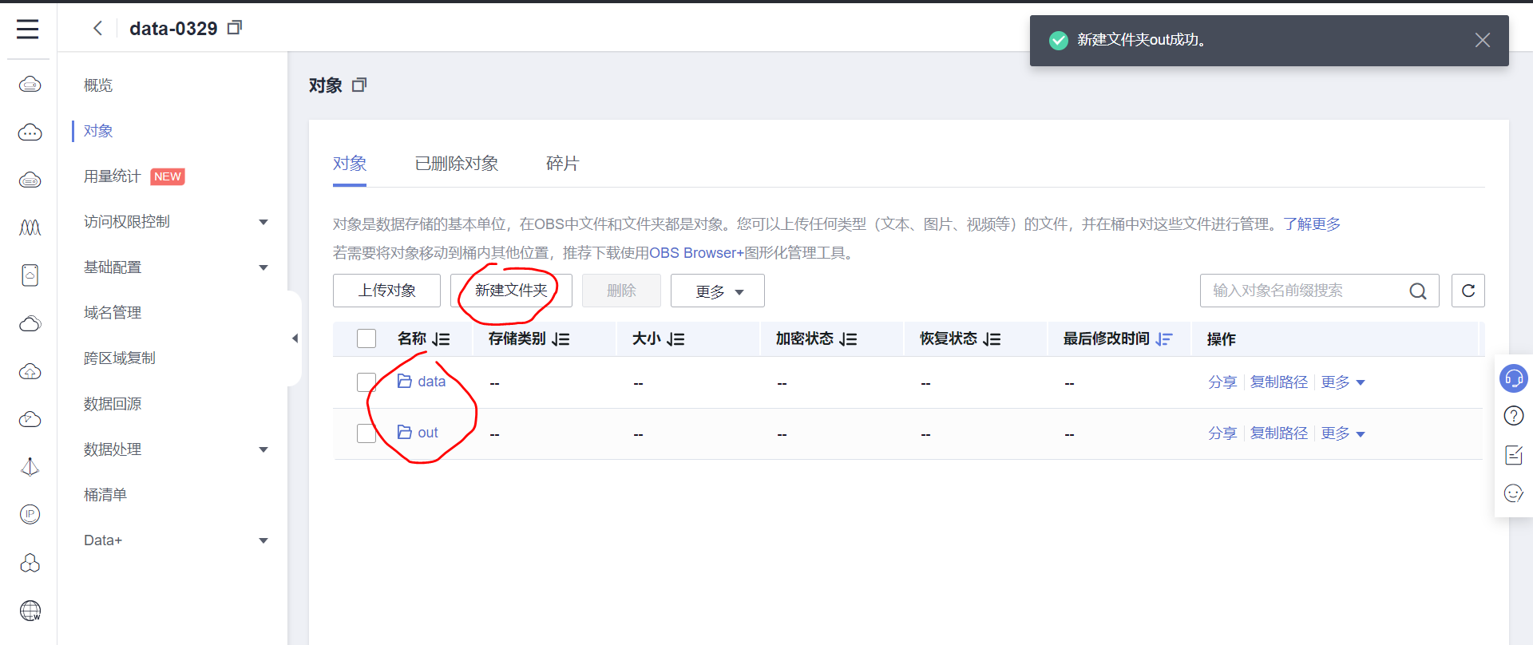Open the 更多 toolbar dropdown
The width and height of the screenshot is (1533, 645).
718,291
